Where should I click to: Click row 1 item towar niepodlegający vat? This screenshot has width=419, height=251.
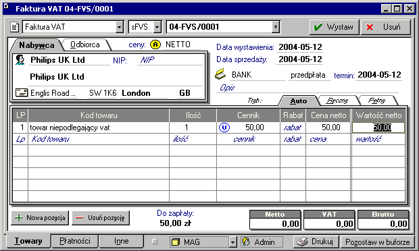pos(99,128)
